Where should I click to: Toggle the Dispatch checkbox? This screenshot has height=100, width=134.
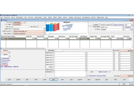tap(1, 63)
